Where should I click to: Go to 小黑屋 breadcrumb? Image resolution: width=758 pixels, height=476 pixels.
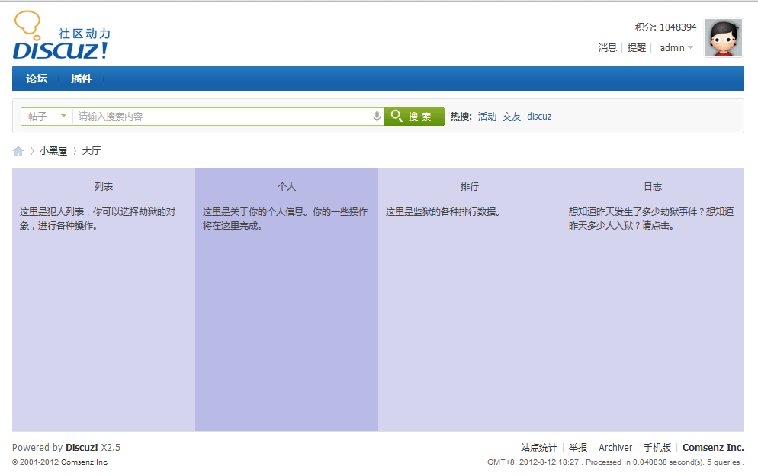click(53, 151)
